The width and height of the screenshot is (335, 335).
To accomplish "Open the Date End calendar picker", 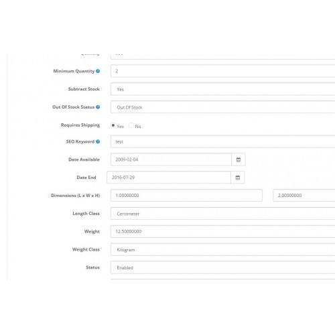I will tap(238, 178).
